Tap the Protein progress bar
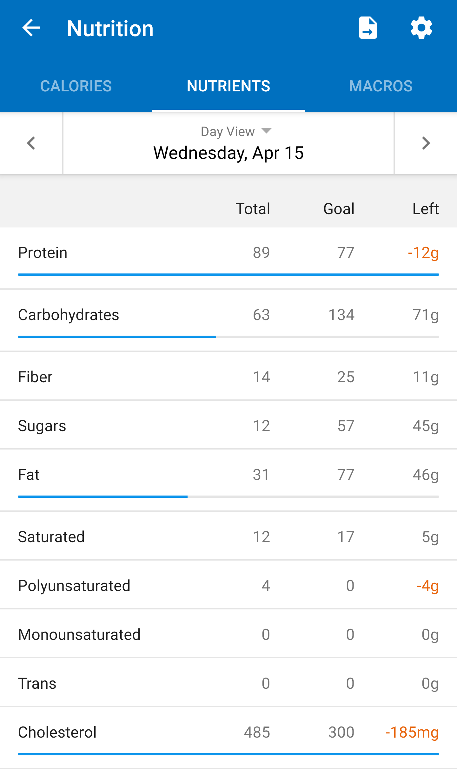 [228, 274]
